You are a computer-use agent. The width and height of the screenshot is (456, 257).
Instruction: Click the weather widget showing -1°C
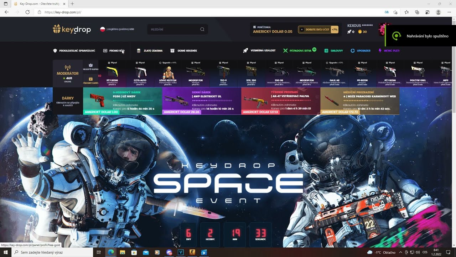[381, 252]
